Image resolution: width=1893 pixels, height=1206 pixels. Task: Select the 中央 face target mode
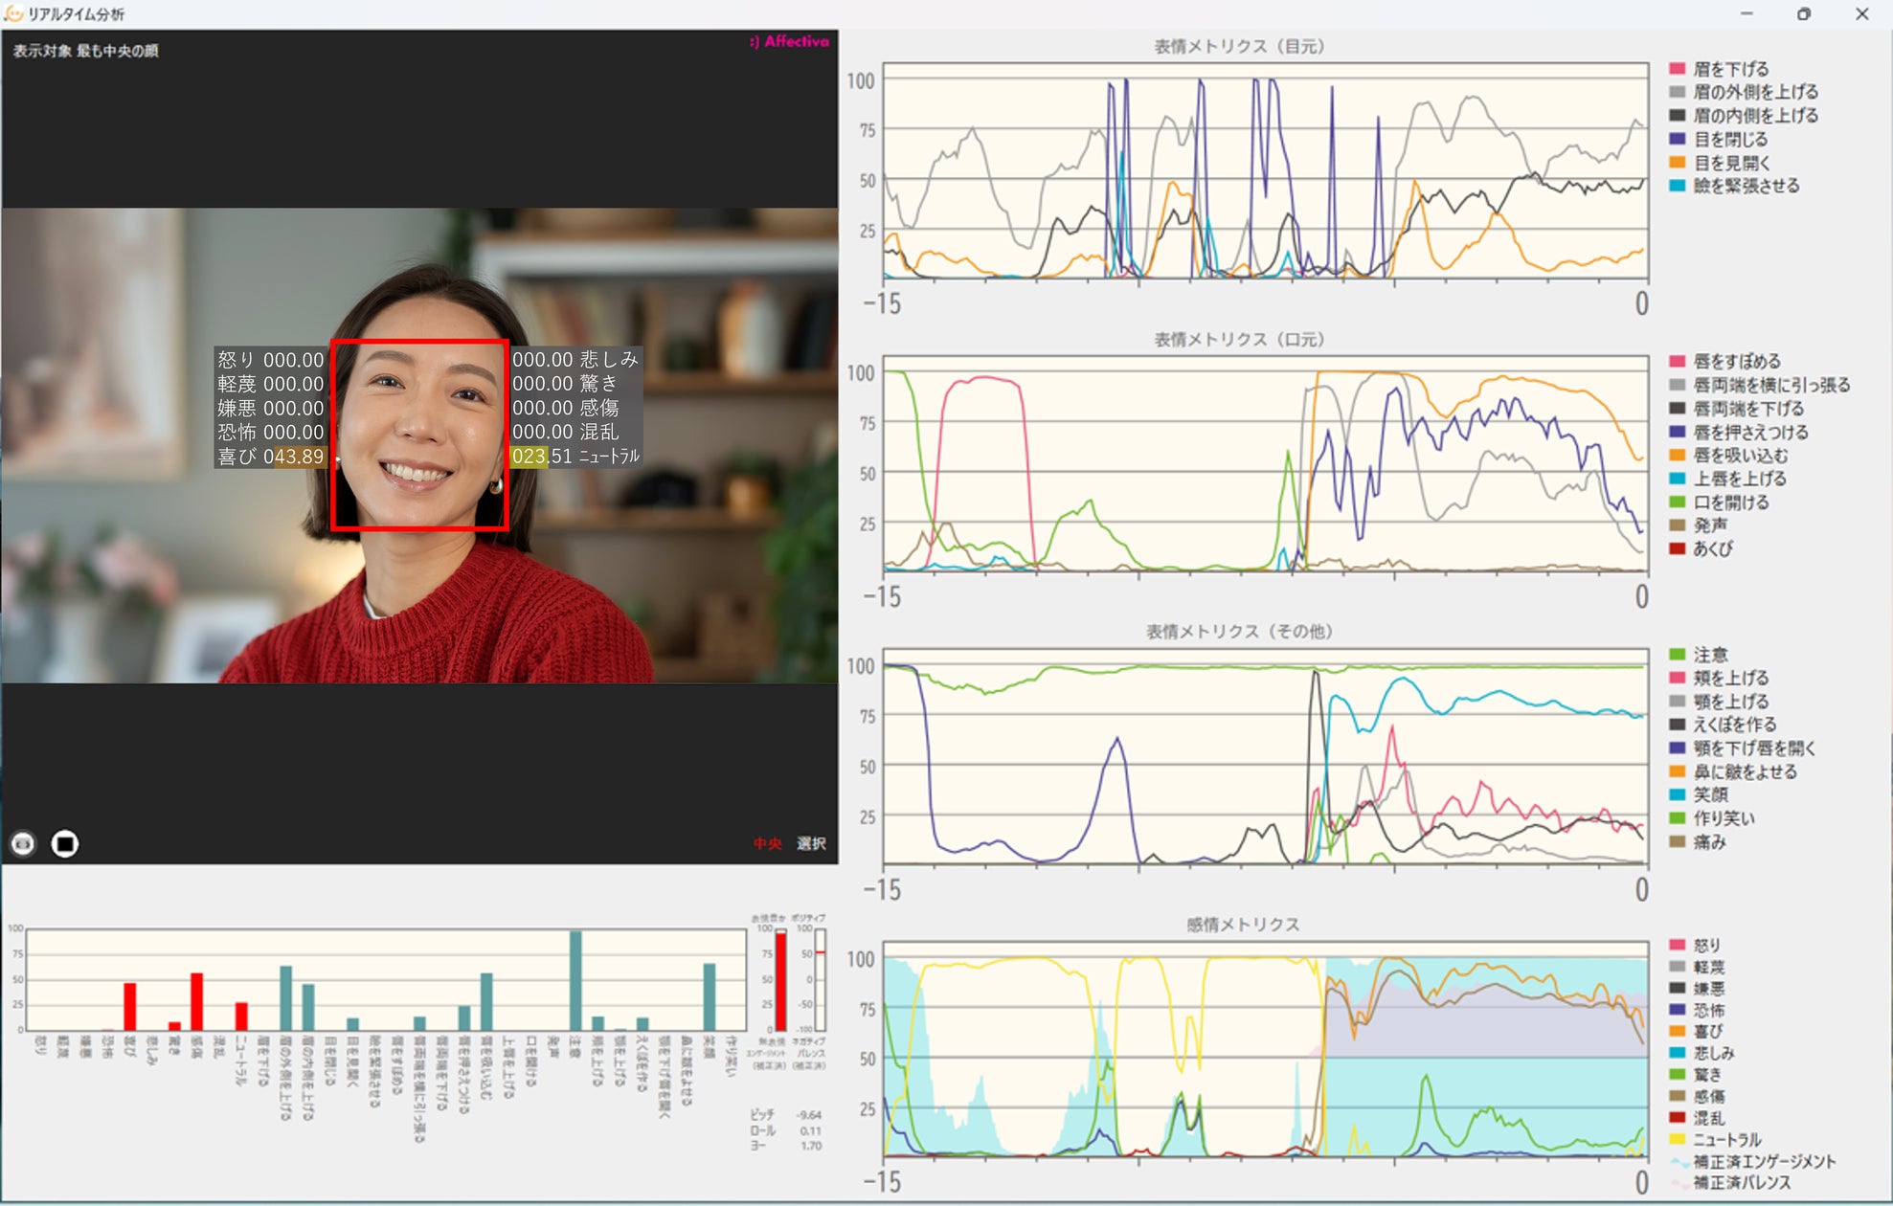767,843
